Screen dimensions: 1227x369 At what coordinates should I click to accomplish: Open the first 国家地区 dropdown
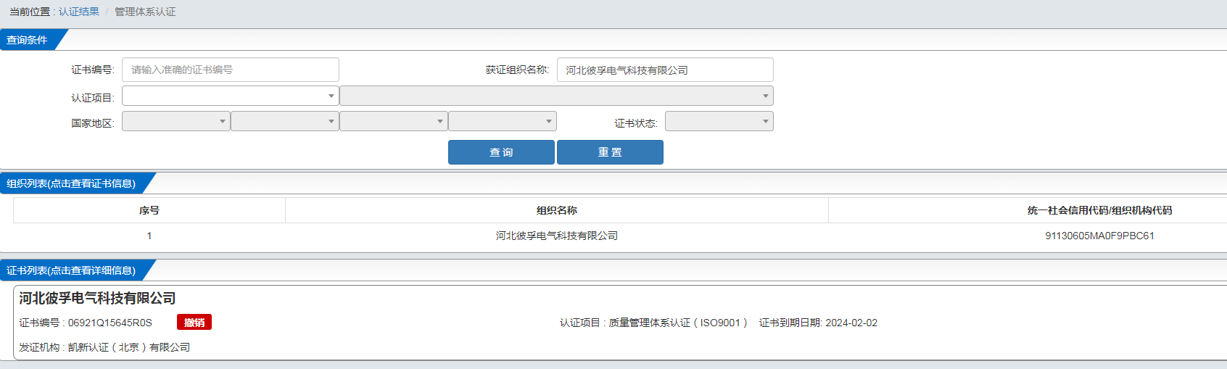click(176, 121)
